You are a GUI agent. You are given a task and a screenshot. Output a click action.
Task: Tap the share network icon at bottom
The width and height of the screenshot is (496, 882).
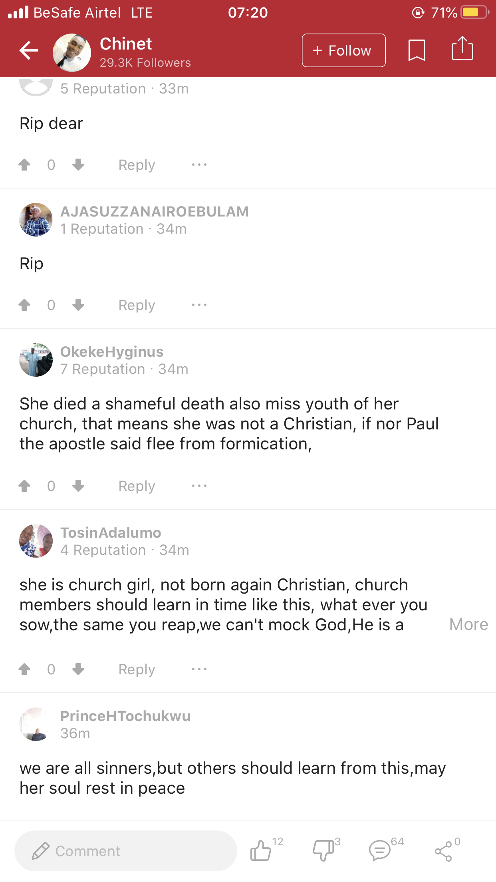tap(443, 851)
